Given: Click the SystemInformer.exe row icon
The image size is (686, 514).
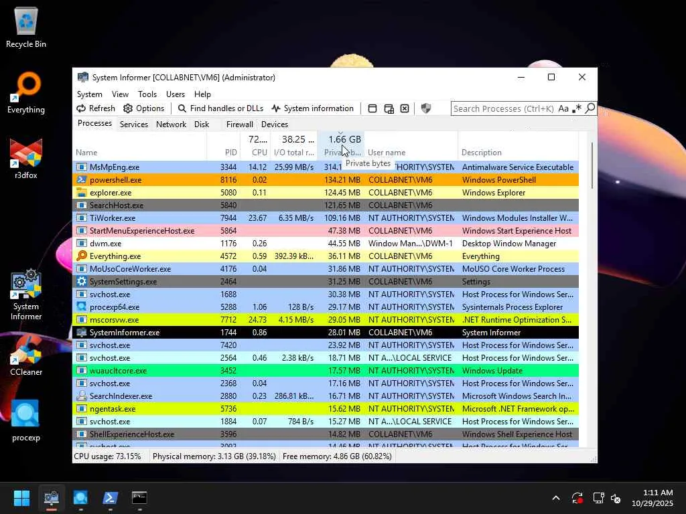Looking at the screenshot, I should click(81, 332).
